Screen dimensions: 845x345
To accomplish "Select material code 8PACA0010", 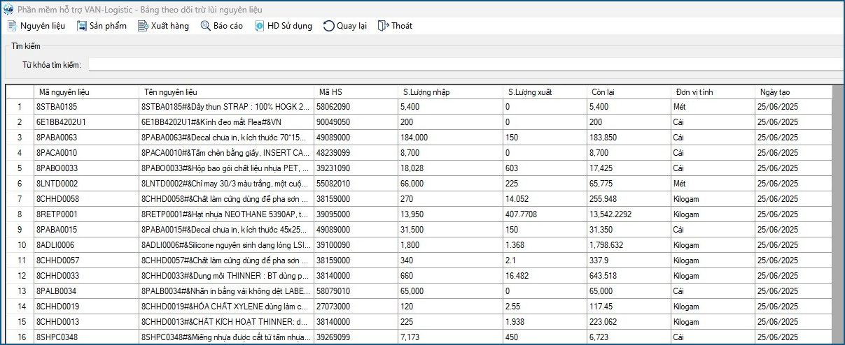I will tap(86, 153).
